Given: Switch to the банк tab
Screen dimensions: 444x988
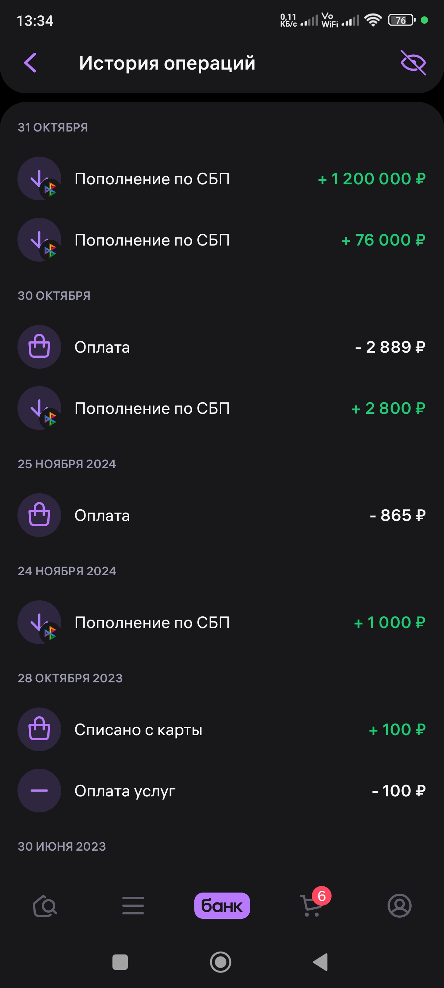Looking at the screenshot, I should (222, 906).
